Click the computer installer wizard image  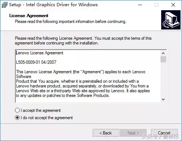pyautogui.click(x=171, y=20)
